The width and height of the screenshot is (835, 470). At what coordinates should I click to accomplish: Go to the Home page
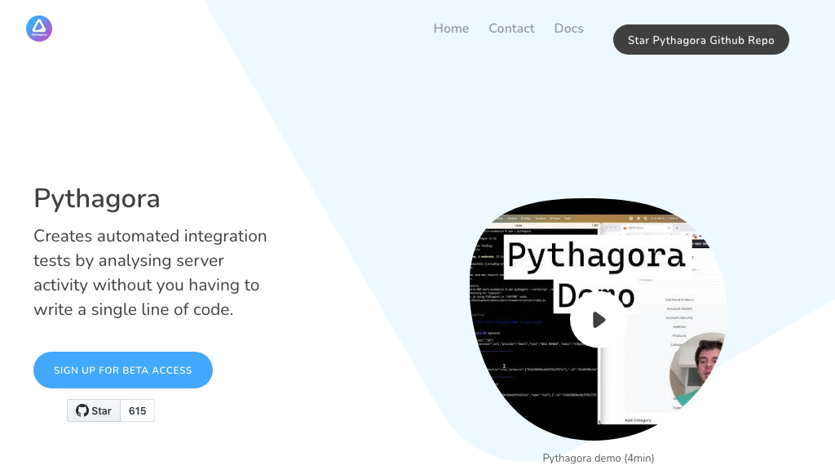coord(451,29)
